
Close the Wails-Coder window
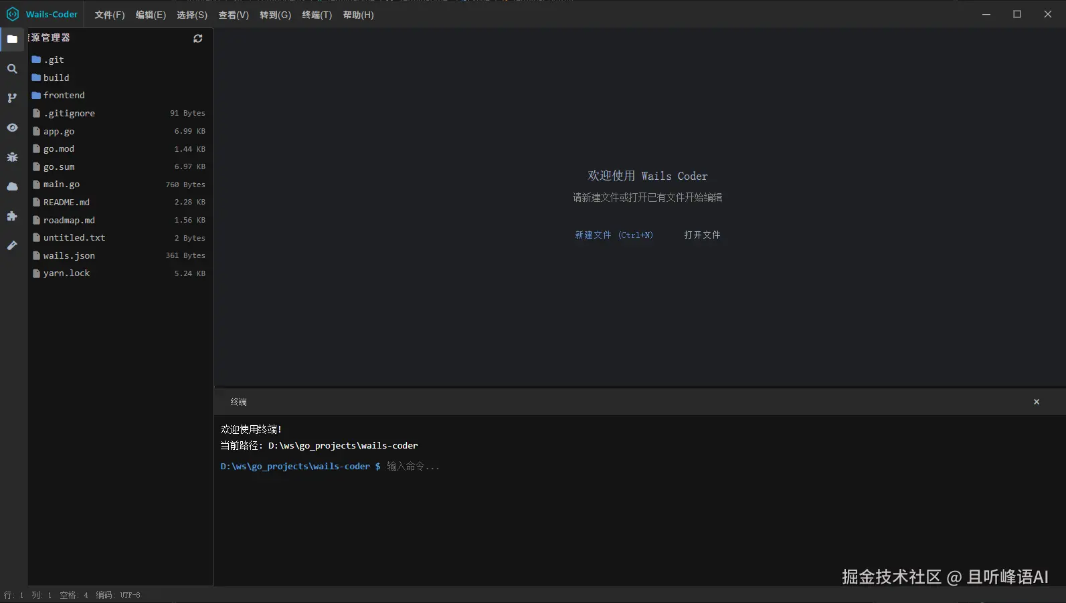(x=1048, y=14)
